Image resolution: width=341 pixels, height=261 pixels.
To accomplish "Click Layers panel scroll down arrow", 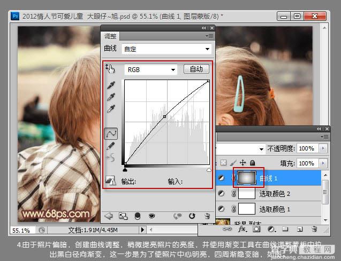I will coord(325,220).
